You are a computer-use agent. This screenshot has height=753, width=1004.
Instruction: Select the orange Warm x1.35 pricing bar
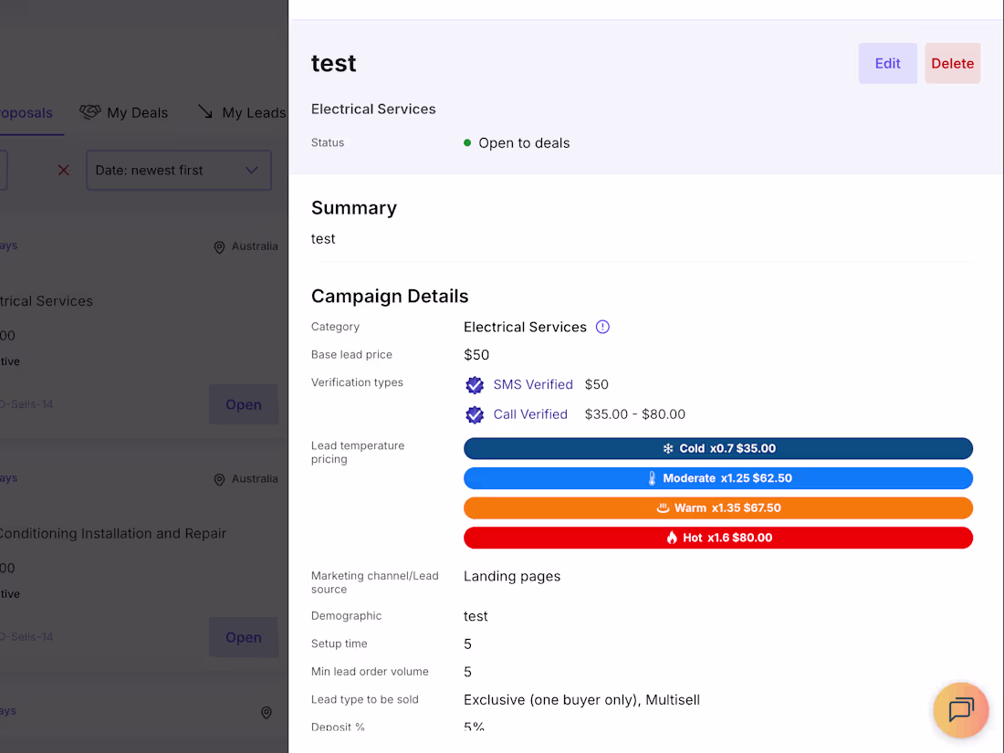coord(717,508)
